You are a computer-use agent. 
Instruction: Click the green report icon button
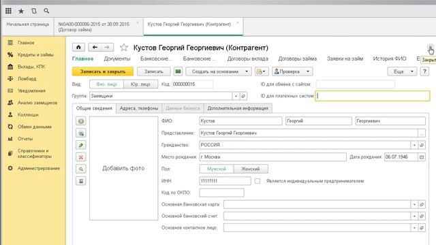178,71
